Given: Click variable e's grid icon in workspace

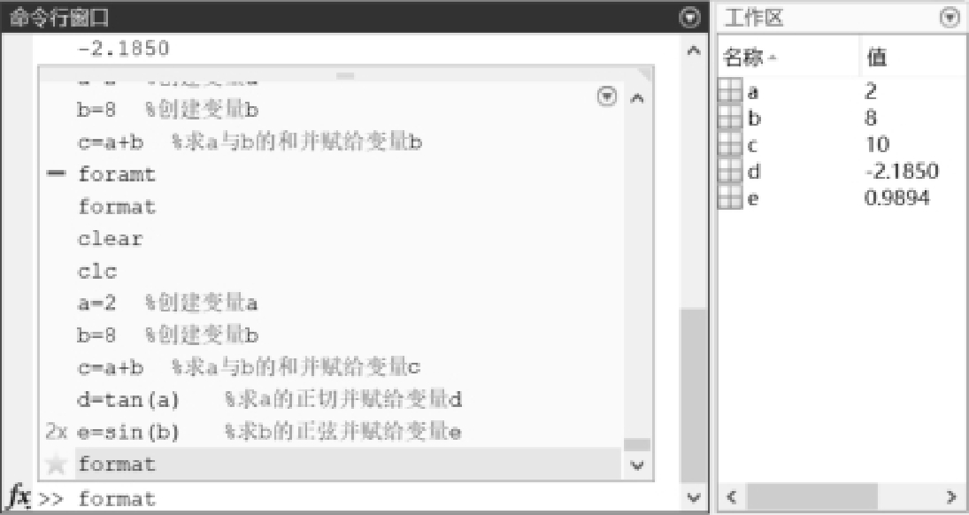Looking at the screenshot, I should [x=730, y=197].
